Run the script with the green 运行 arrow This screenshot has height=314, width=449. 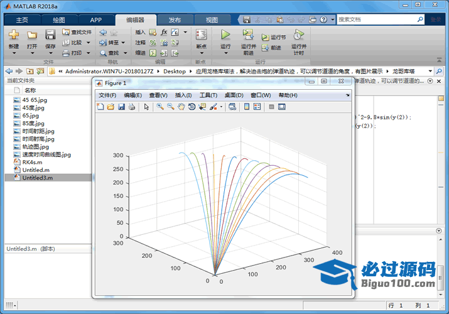click(225, 35)
